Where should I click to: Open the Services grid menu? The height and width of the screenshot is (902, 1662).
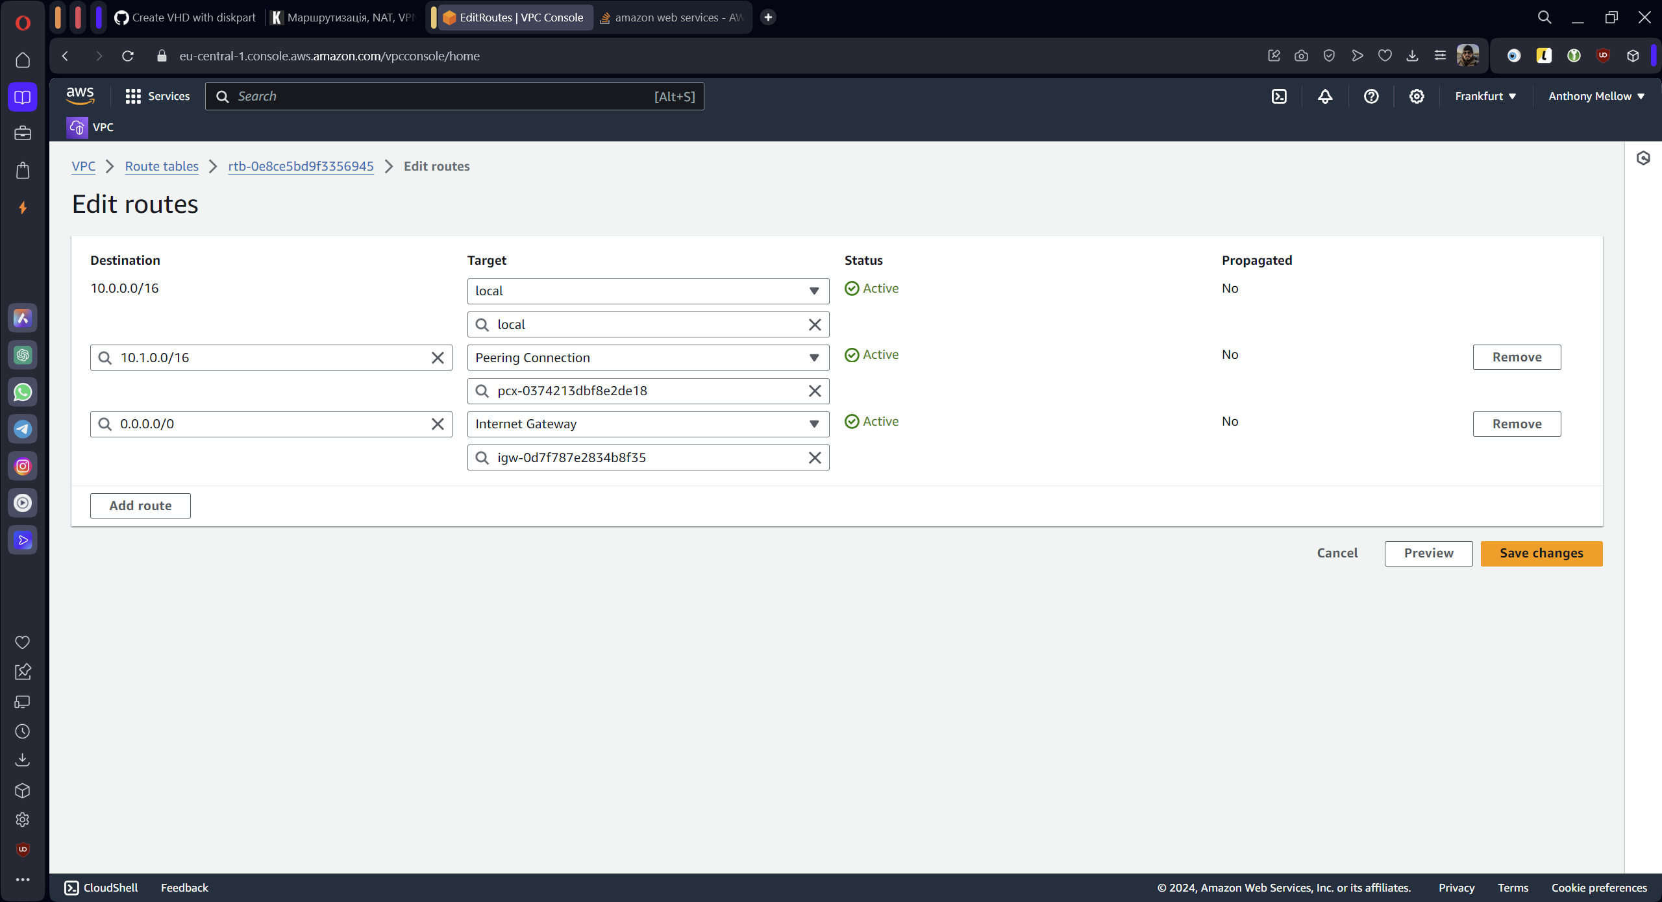point(157,96)
